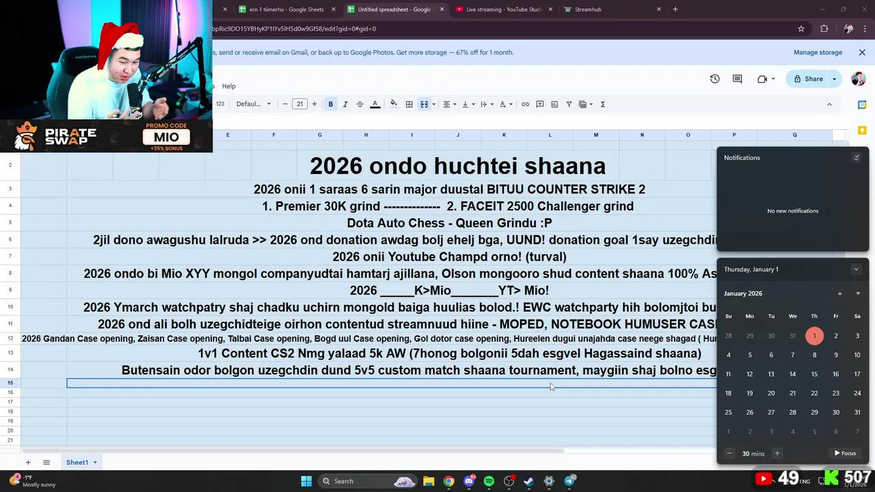Open the borders tool
The image size is (875, 492).
tap(409, 104)
